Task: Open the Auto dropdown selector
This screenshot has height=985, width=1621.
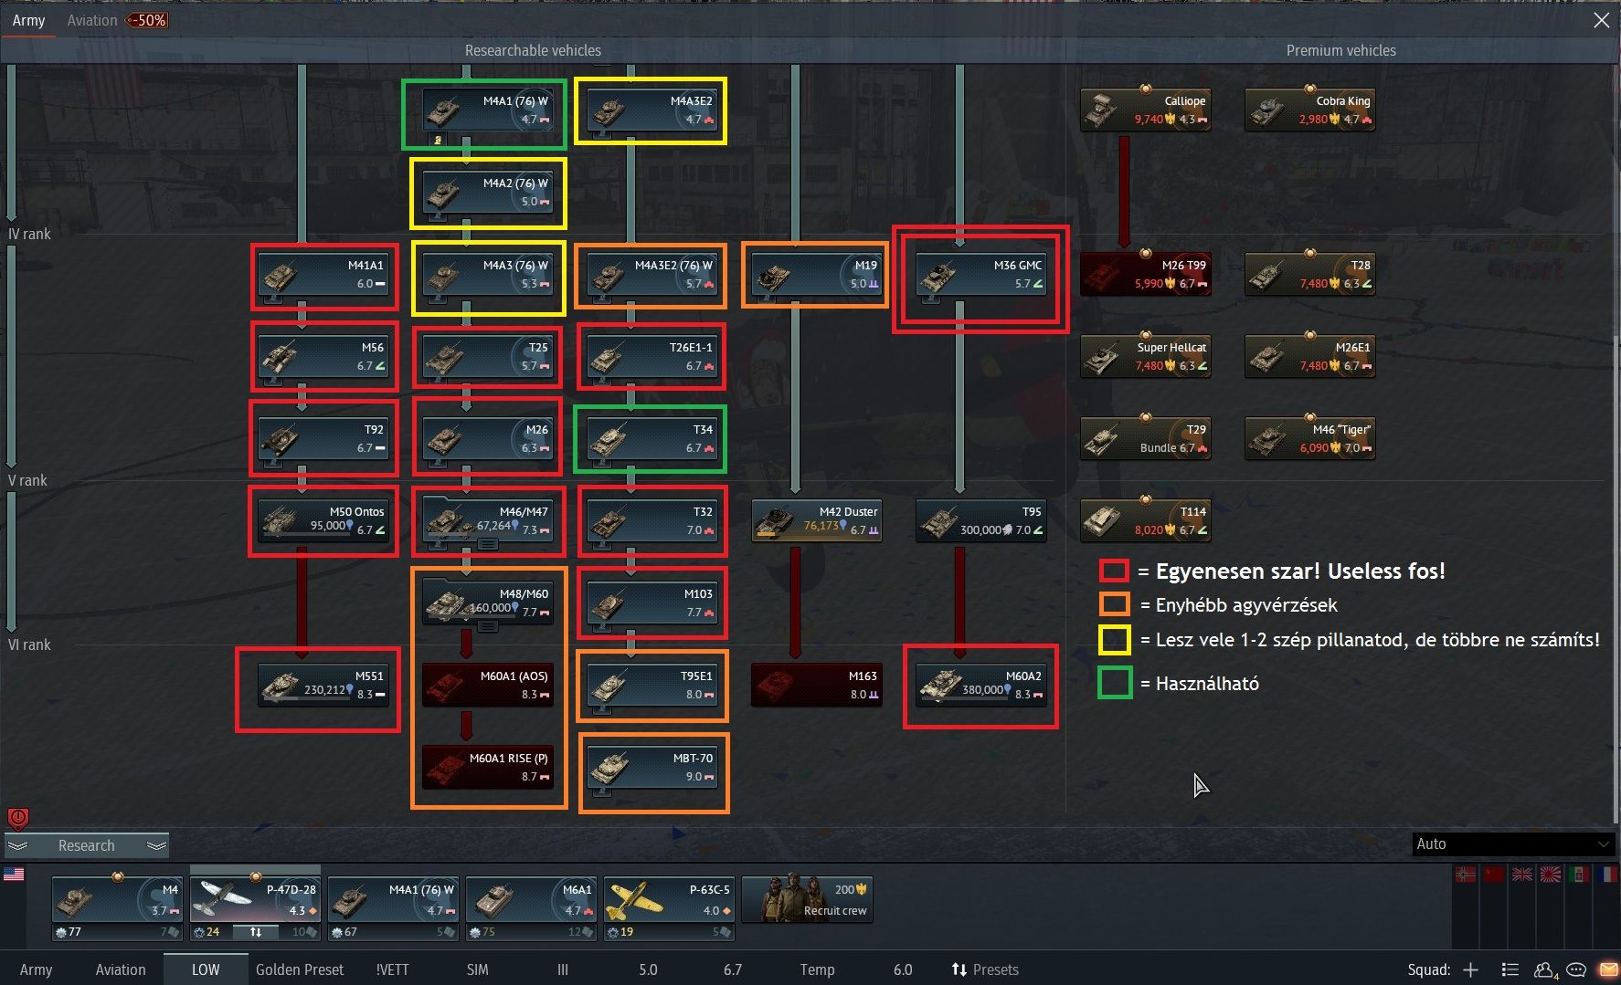Action: (x=1512, y=844)
